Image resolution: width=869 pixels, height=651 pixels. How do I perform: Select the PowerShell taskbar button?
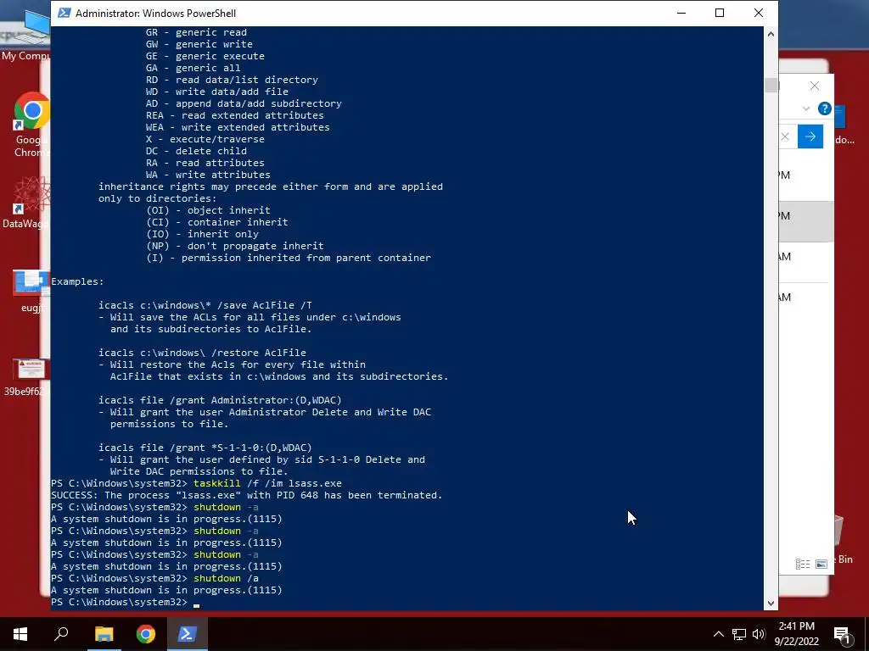pos(188,634)
